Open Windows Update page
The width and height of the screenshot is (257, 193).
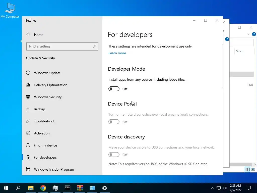[47, 73]
